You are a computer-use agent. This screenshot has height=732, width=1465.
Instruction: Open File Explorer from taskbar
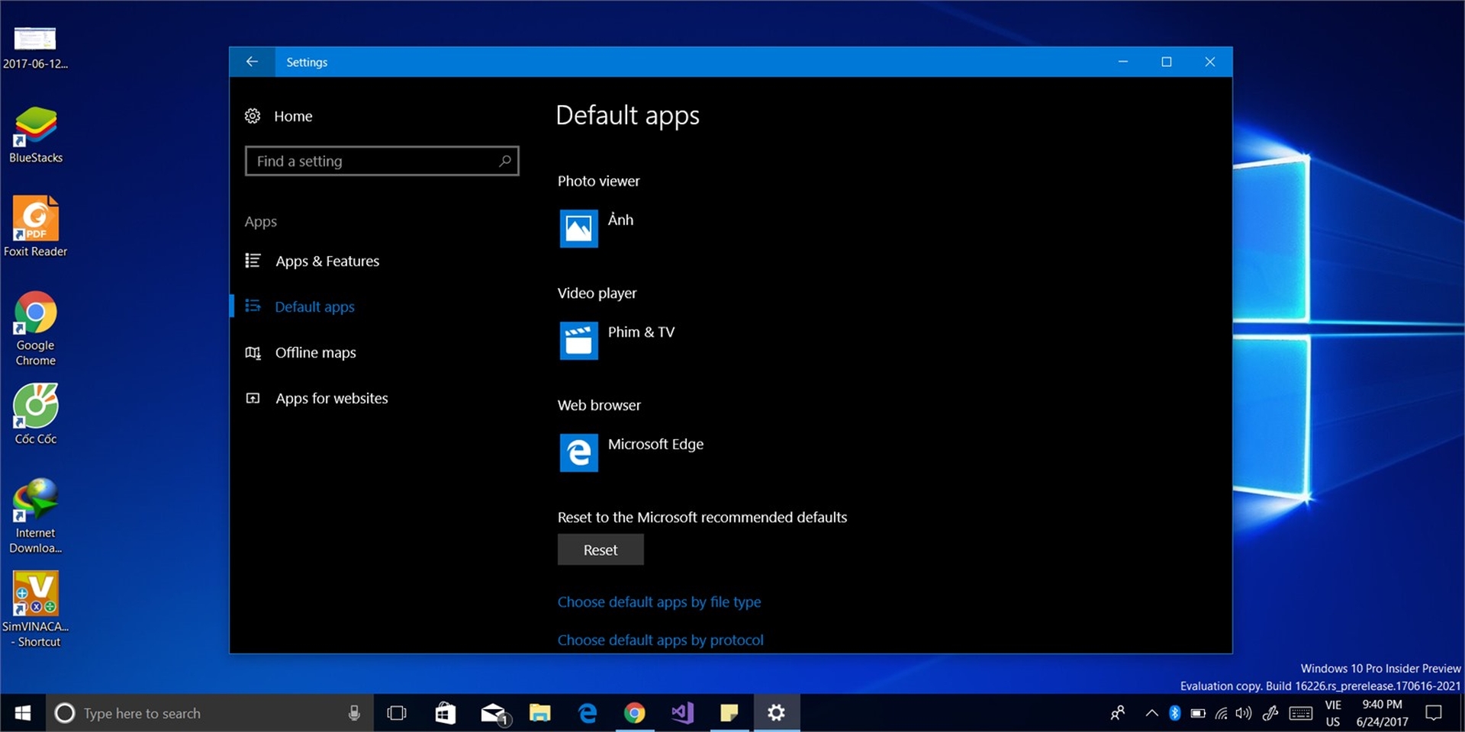(540, 713)
